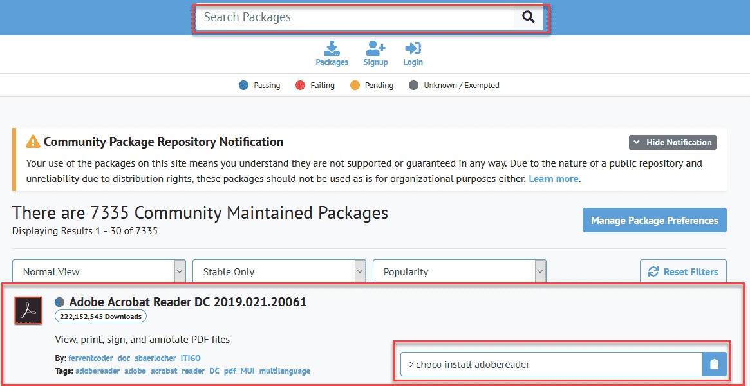Open the Popularity sort dropdown
Screen dimensions: 750x386
(460, 272)
